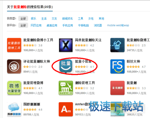Open the brown box icon of 评论批量删除大师

(14, 66)
